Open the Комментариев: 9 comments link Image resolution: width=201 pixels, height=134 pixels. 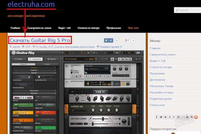pos(111,47)
